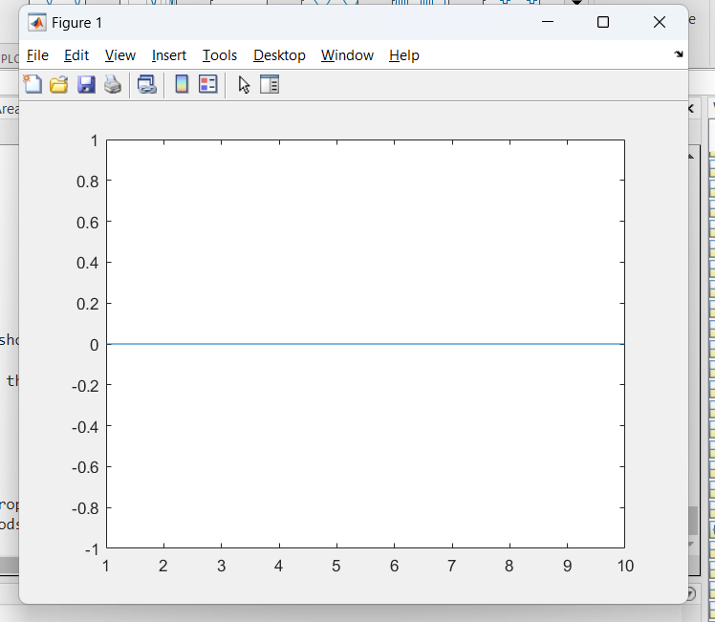The image size is (715, 622).
Task: Open the Edit menu
Action: click(x=76, y=55)
